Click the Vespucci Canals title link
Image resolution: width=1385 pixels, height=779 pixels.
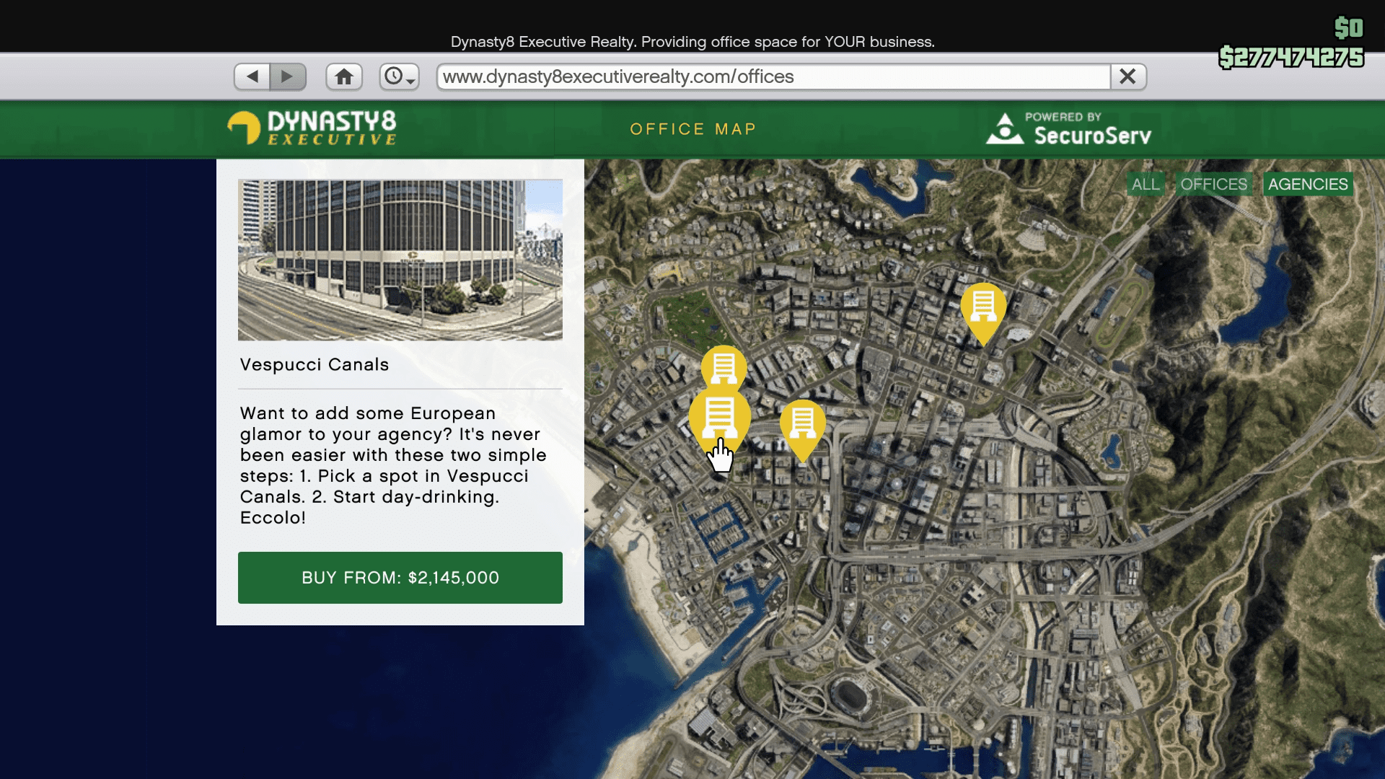314,365
